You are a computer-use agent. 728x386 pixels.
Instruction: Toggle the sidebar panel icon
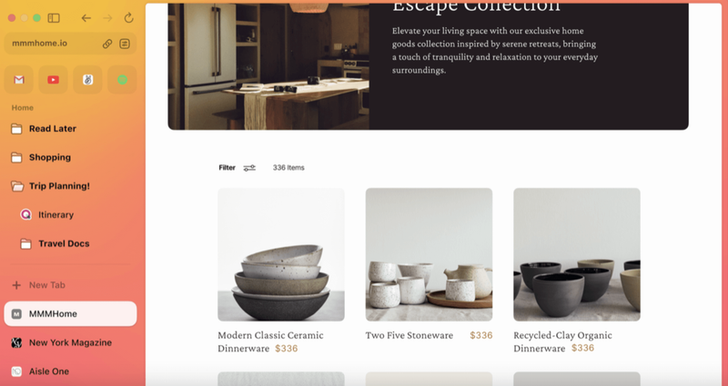coord(54,18)
